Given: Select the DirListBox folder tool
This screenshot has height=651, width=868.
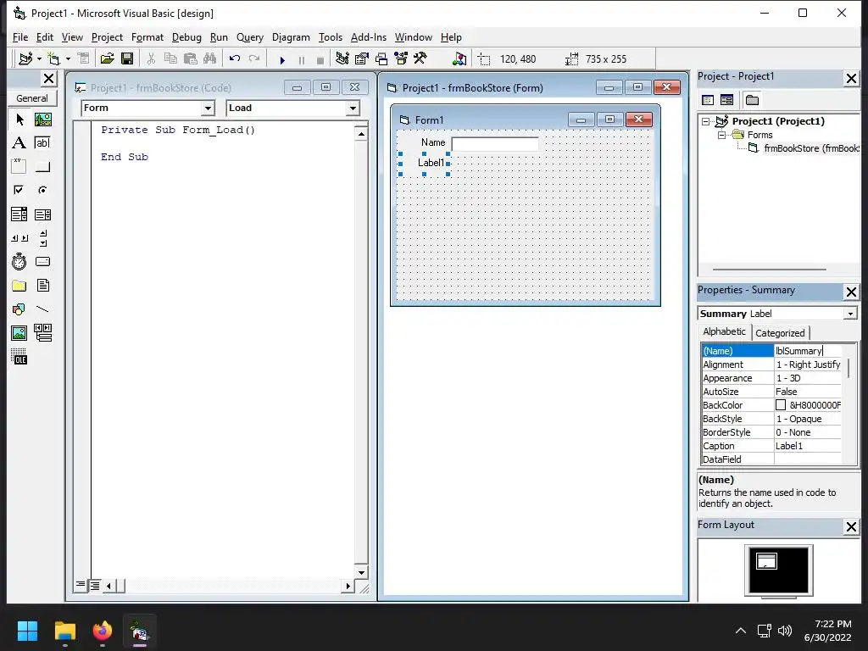Looking at the screenshot, I should point(19,286).
